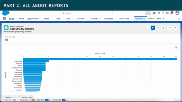This screenshot has width=182, height=102.
Task: Click the Edit report button
Action: [170, 28]
